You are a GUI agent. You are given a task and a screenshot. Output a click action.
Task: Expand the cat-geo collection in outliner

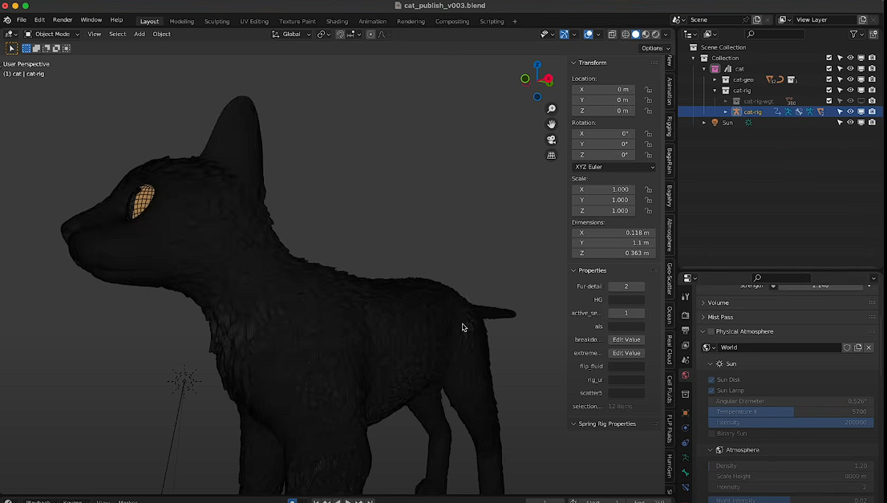(x=715, y=79)
